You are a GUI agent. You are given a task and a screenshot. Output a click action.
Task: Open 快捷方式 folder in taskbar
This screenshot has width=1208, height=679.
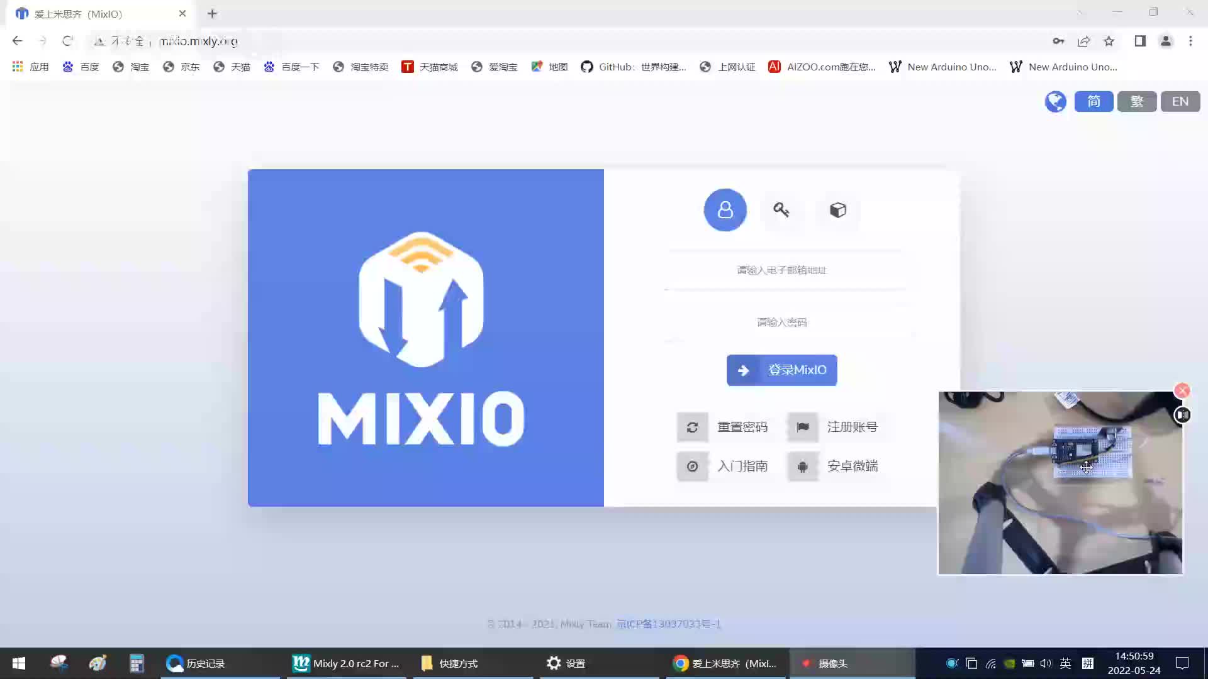[x=473, y=663]
